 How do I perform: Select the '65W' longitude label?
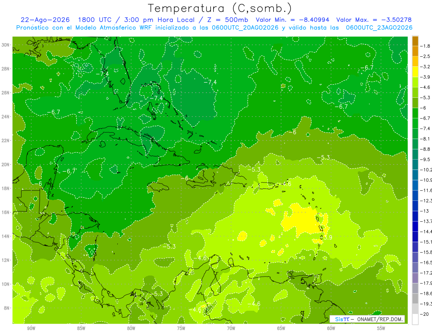[x=281, y=328]
